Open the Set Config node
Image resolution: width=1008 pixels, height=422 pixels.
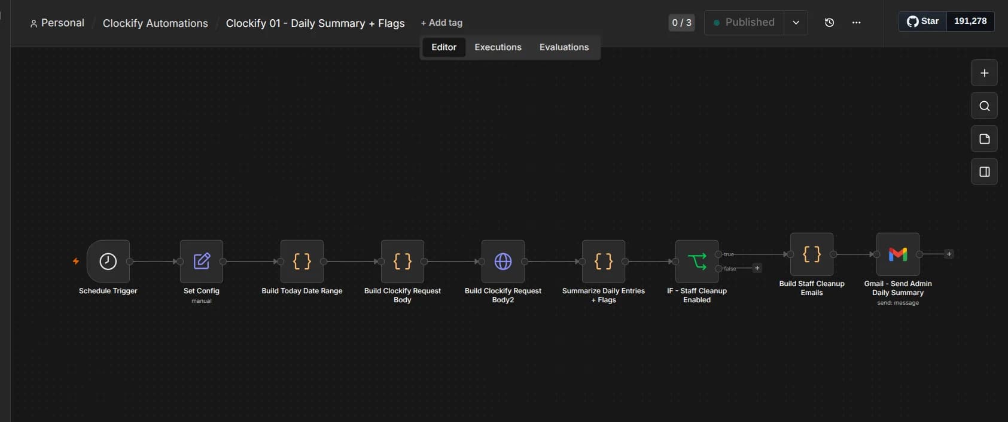pos(202,261)
